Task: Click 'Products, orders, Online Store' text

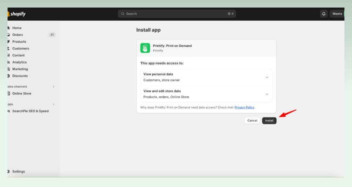Action: tap(166, 97)
